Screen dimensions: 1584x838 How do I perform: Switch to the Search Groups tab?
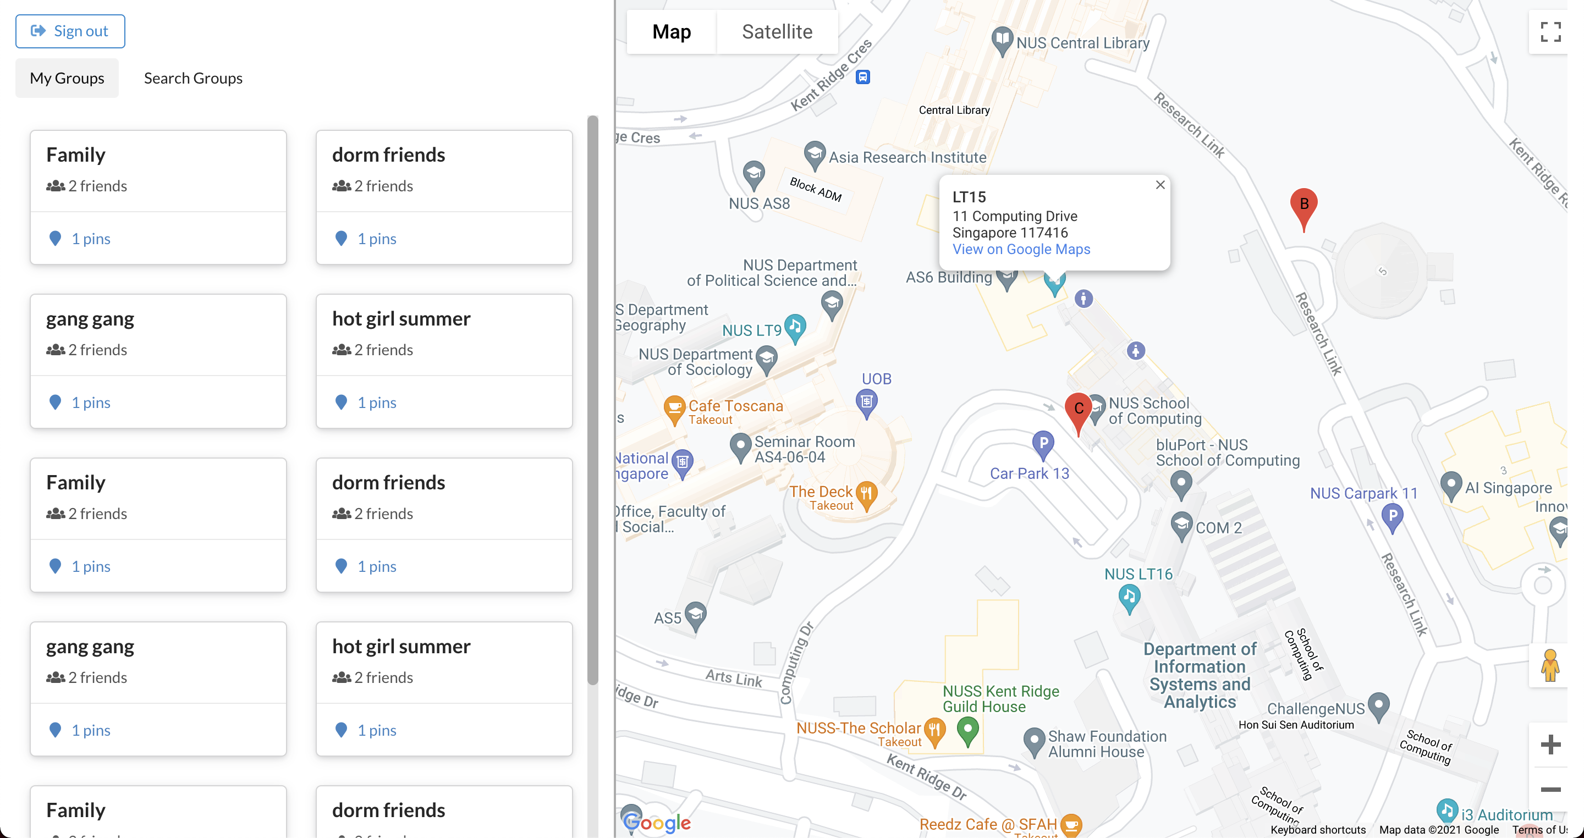tap(193, 78)
